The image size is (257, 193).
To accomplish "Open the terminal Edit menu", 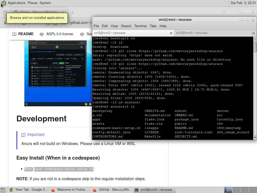I will 105,26.
